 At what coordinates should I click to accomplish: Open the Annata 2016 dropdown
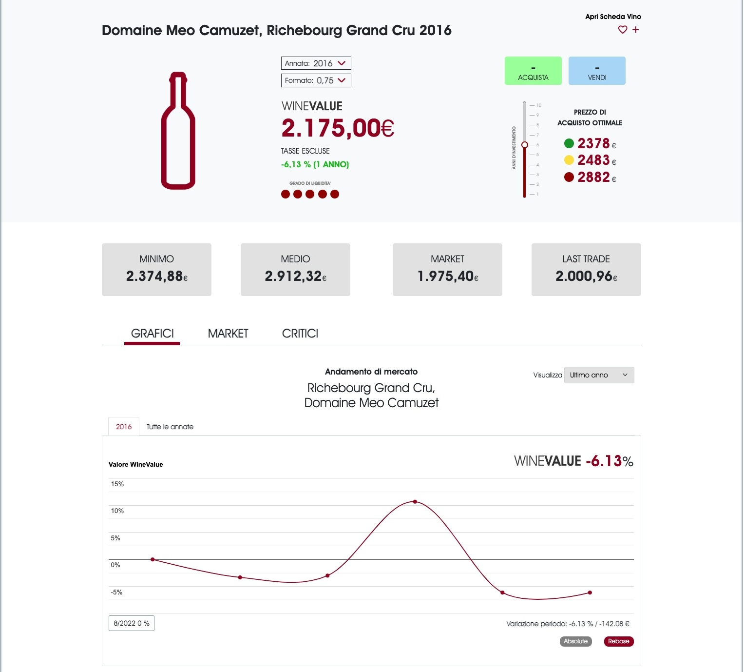(x=316, y=63)
